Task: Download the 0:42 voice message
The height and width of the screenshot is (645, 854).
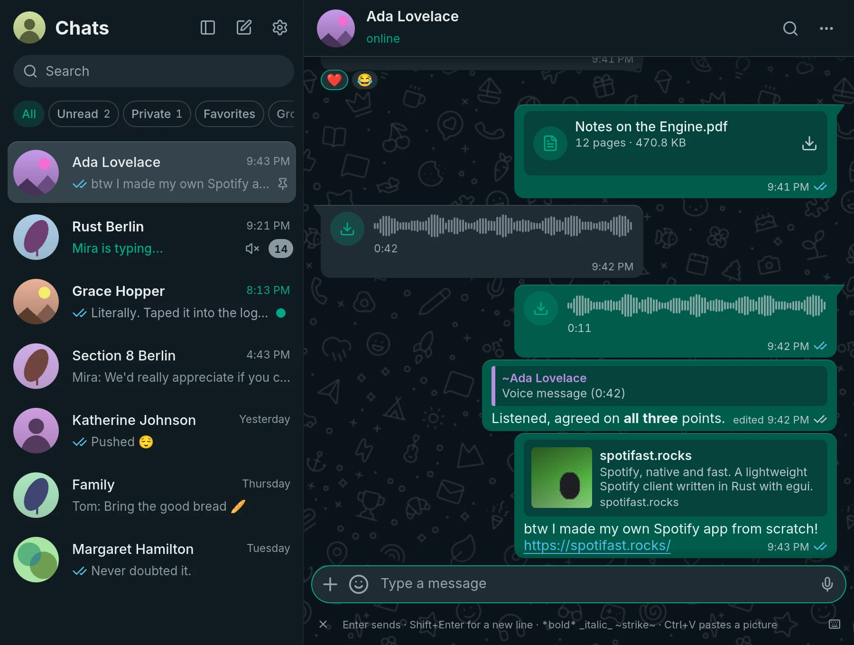Action: click(347, 229)
